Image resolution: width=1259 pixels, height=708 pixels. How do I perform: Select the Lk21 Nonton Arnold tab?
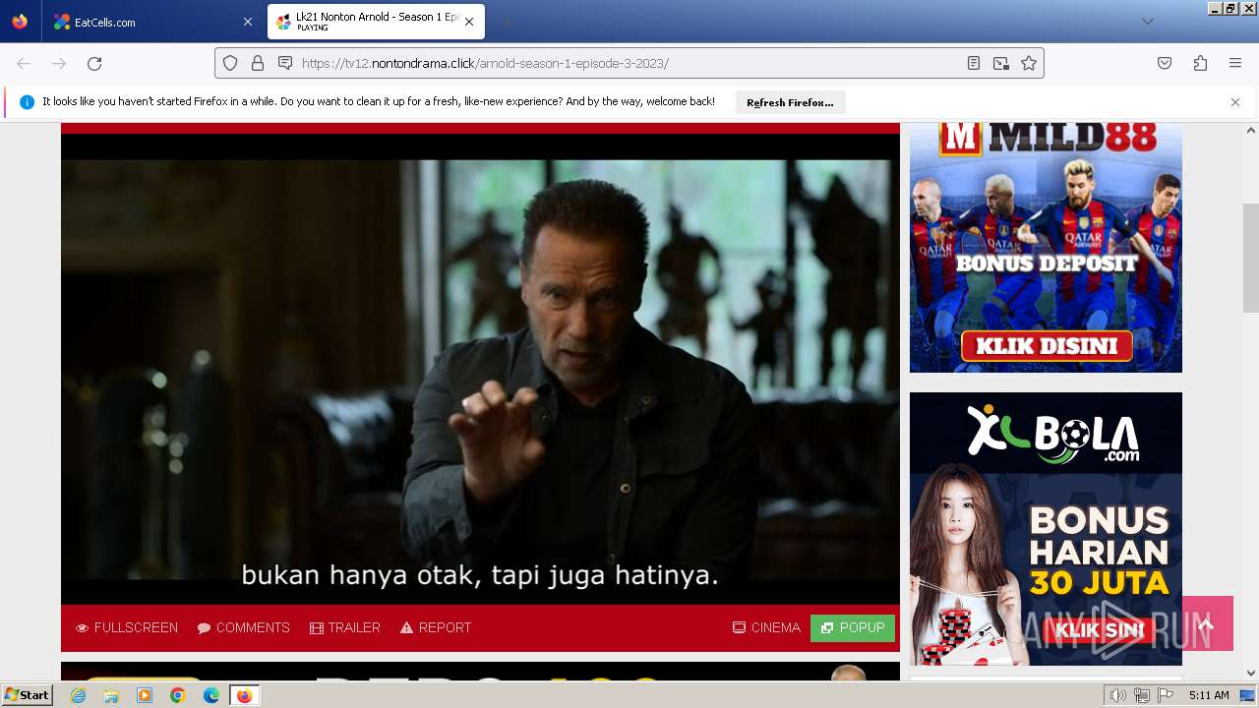pyautogui.click(x=375, y=22)
